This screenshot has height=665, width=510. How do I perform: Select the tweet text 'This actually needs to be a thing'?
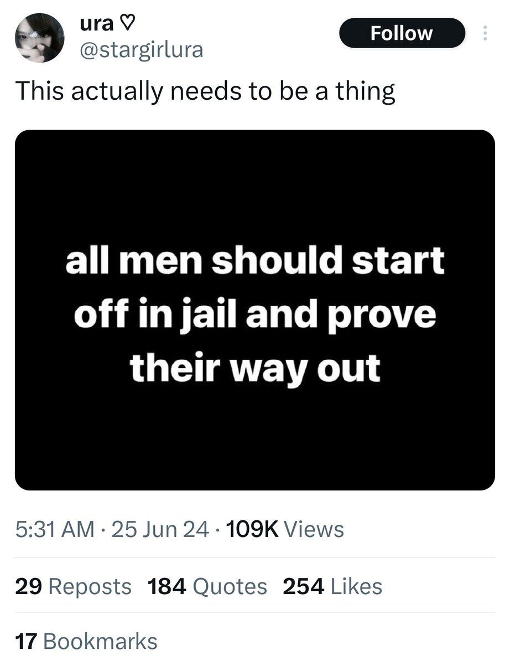(205, 92)
